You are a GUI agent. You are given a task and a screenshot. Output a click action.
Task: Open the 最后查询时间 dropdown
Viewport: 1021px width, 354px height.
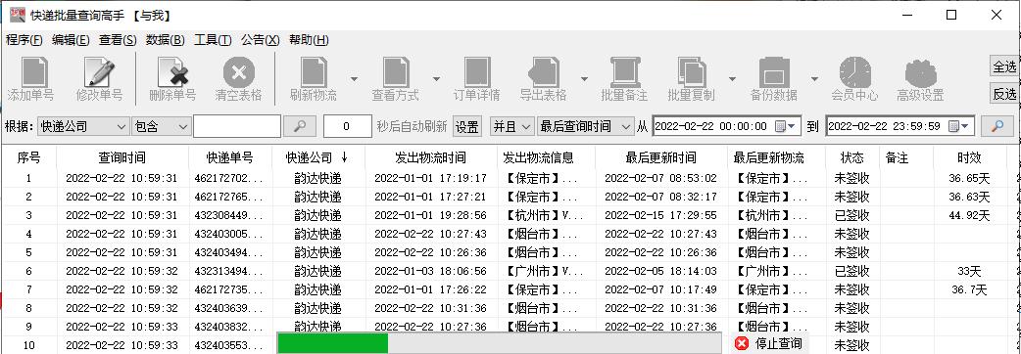click(x=585, y=126)
